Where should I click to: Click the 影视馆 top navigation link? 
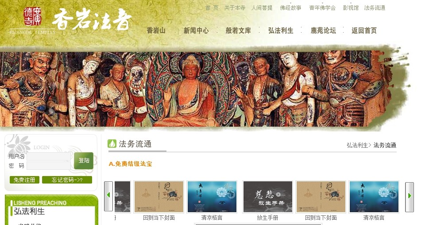(351, 8)
